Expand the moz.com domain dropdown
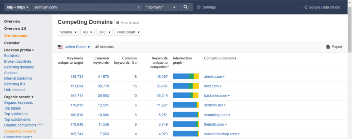 click(x=220, y=86)
